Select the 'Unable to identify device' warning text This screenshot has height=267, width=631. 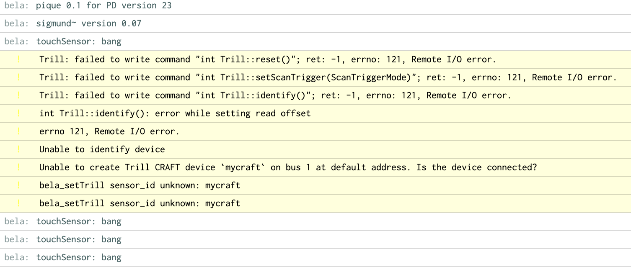coord(102,149)
